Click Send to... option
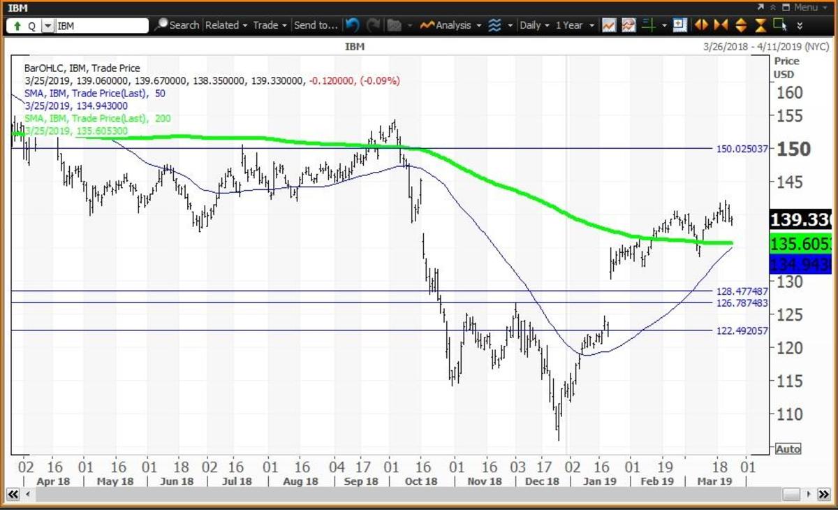838x510 pixels. pyautogui.click(x=316, y=25)
